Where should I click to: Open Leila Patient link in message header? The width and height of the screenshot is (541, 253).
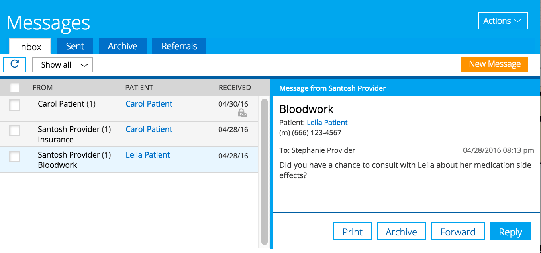tap(327, 123)
